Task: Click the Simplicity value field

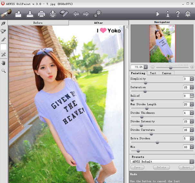Action: point(186,79)
